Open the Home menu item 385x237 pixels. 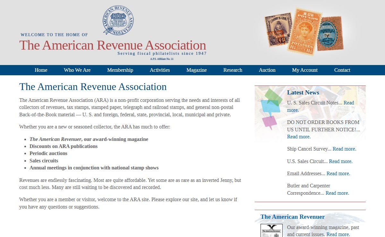click(41, 70)
